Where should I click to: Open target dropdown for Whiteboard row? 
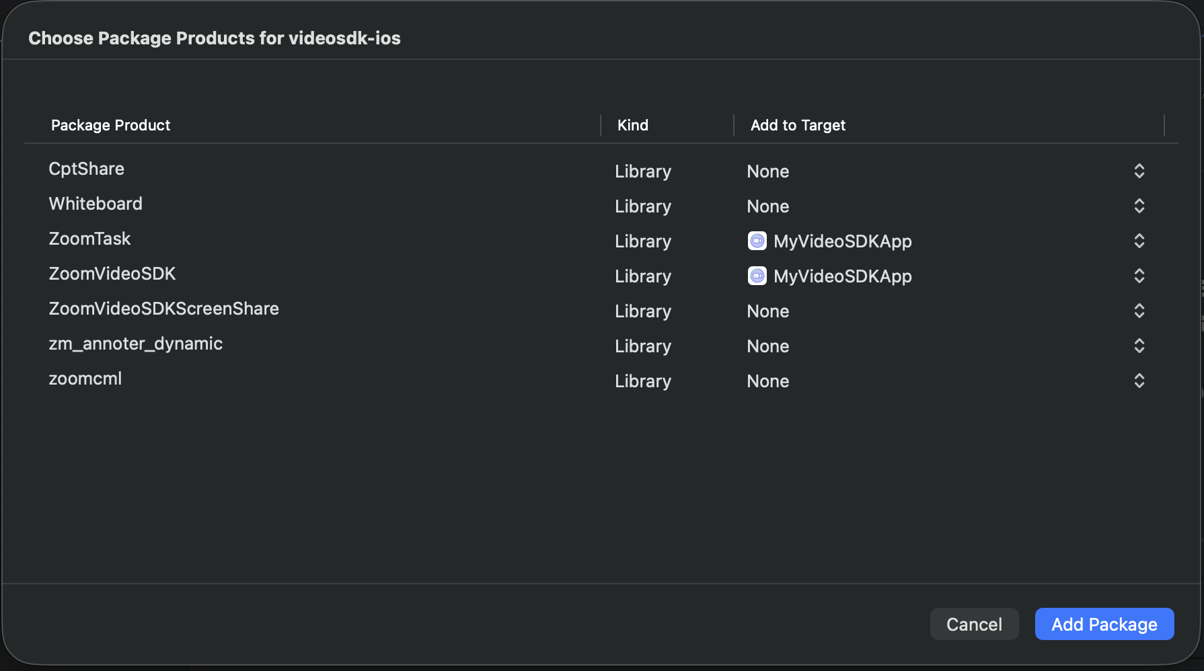coord(1139,206)
